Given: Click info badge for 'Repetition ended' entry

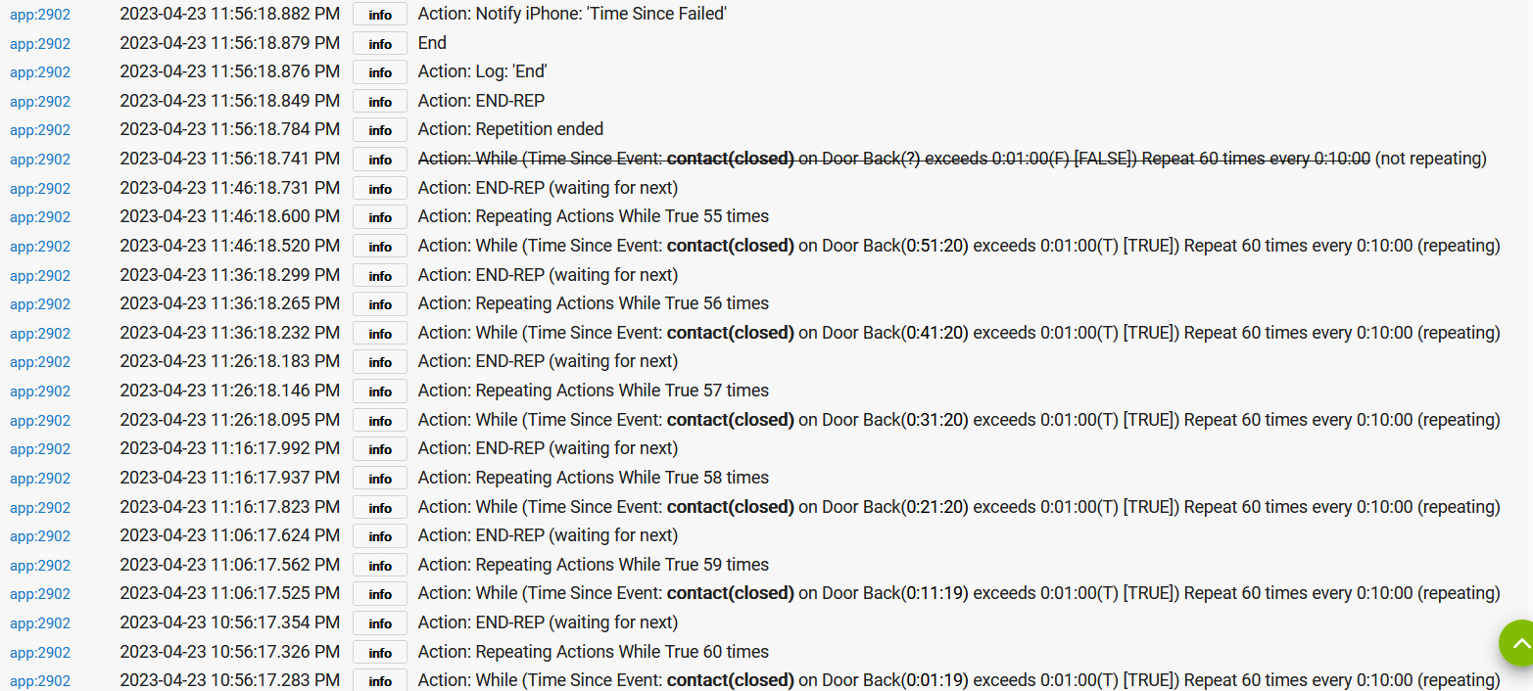Looking at the screenshot, I should coord(380,130).
